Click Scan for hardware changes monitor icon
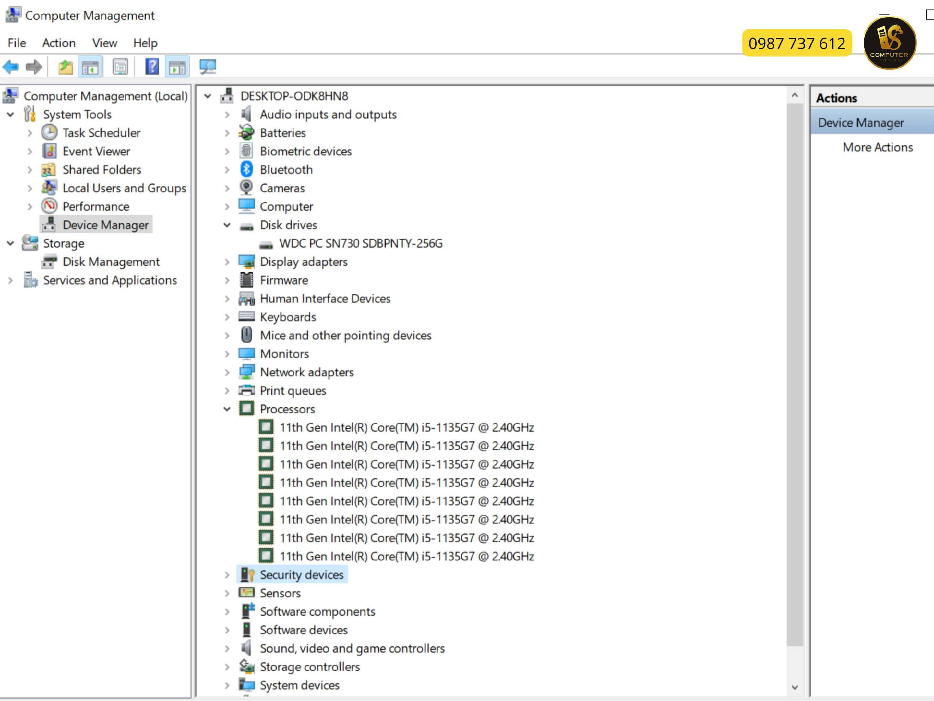The image size is (934, 701). pos(208,67)
